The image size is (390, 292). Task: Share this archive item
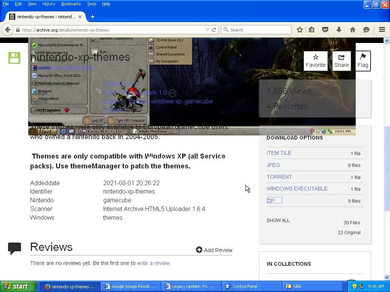pyautogui.click(x=341, y=61)
